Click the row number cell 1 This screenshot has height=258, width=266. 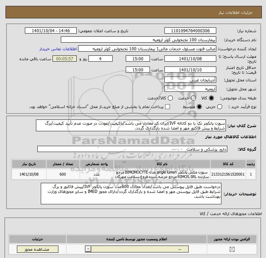coord(250,174)
